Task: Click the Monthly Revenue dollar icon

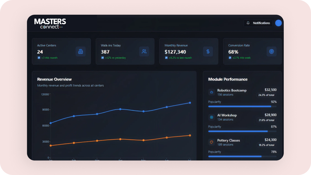Action: [x=208, y=51]
